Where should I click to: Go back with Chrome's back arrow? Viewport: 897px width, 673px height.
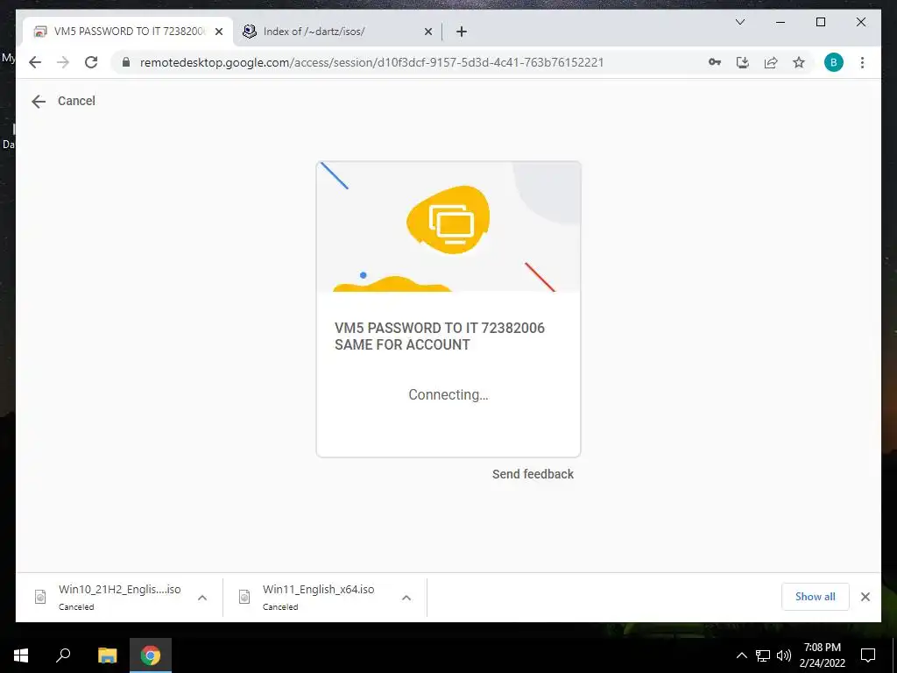point(35,62)
